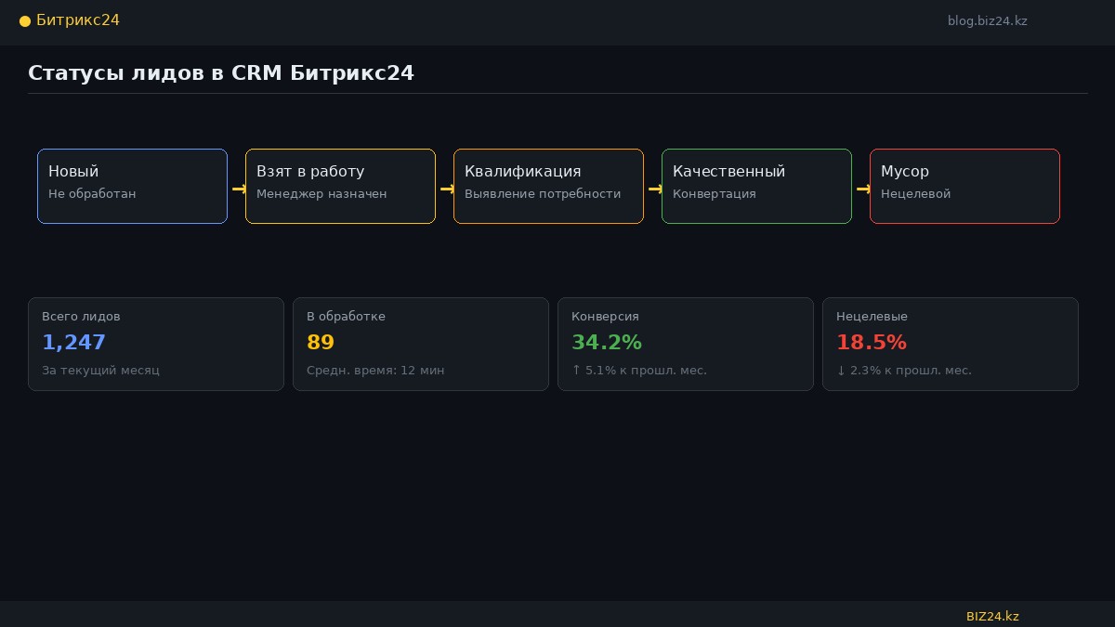Click the Всего лидов label
Viewport: 1115px width, 627px height.
click(x=81, y=317)
